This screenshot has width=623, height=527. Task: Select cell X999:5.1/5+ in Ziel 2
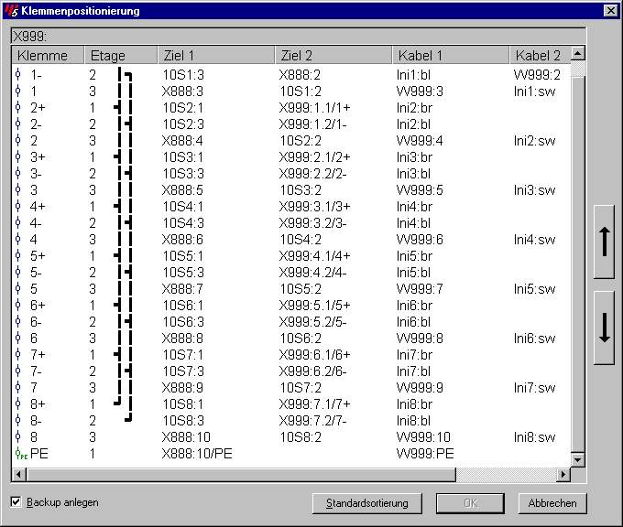point(314,306)
